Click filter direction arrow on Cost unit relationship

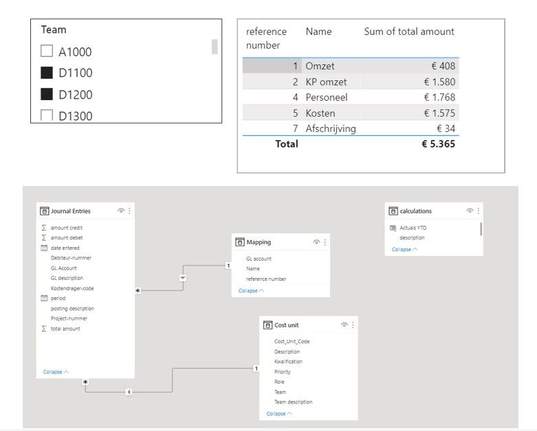(x=129, y=392)
